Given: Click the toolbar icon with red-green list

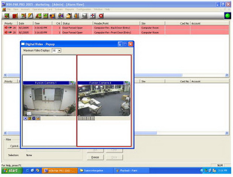Looking at the screenshot, I should tap(23, 16).
